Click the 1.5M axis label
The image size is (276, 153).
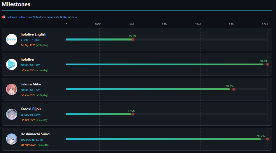click(x=165, y=24)
